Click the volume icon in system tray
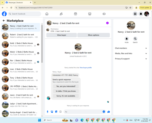 tap(138, 120)
